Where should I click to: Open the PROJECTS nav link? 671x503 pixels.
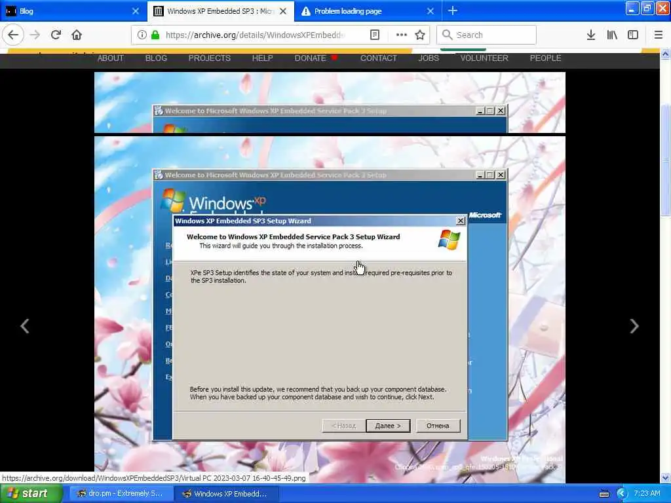209,58
